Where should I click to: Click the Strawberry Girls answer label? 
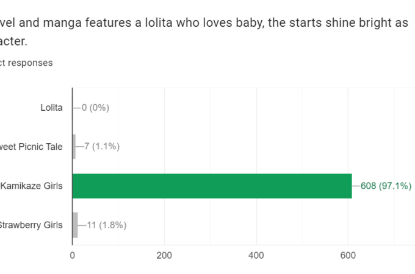[31, 225]
